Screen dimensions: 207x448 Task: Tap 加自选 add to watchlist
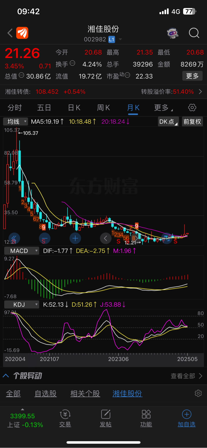[x=187, y=419]
